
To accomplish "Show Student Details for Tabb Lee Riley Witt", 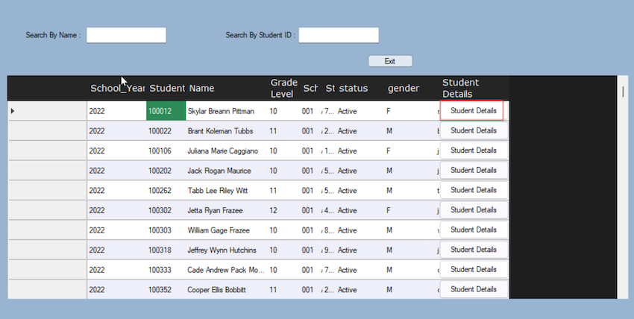I will coord(474,190).
